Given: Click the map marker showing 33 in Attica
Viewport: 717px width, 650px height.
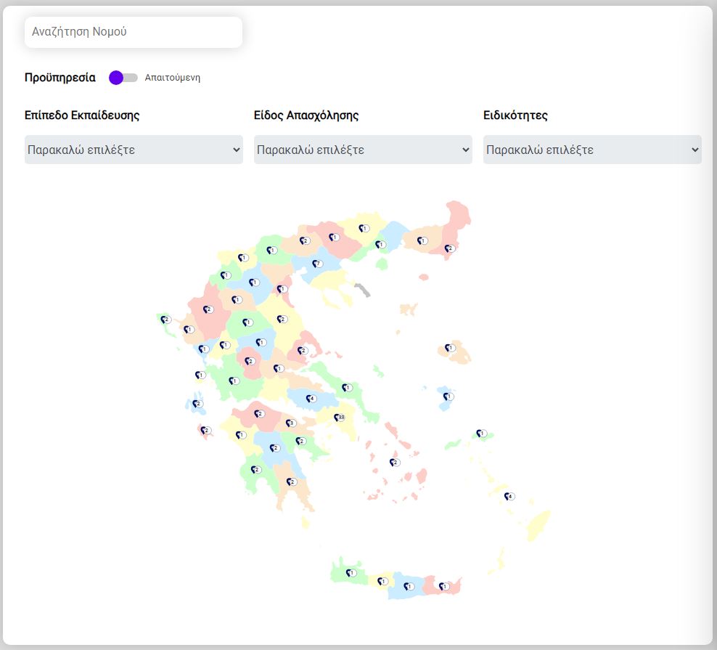Looking at the screenshot, I should point(340,418).
